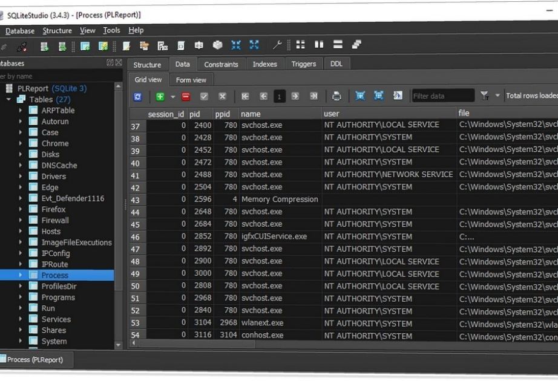Click the igfxCUIService.exe cell
The image size is (558, 381).
click(x=280, y=236)
